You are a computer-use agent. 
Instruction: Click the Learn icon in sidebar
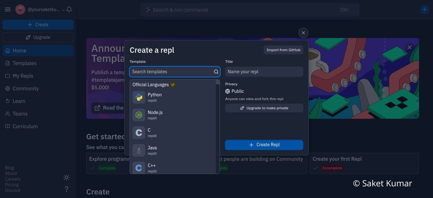point(8,101)
